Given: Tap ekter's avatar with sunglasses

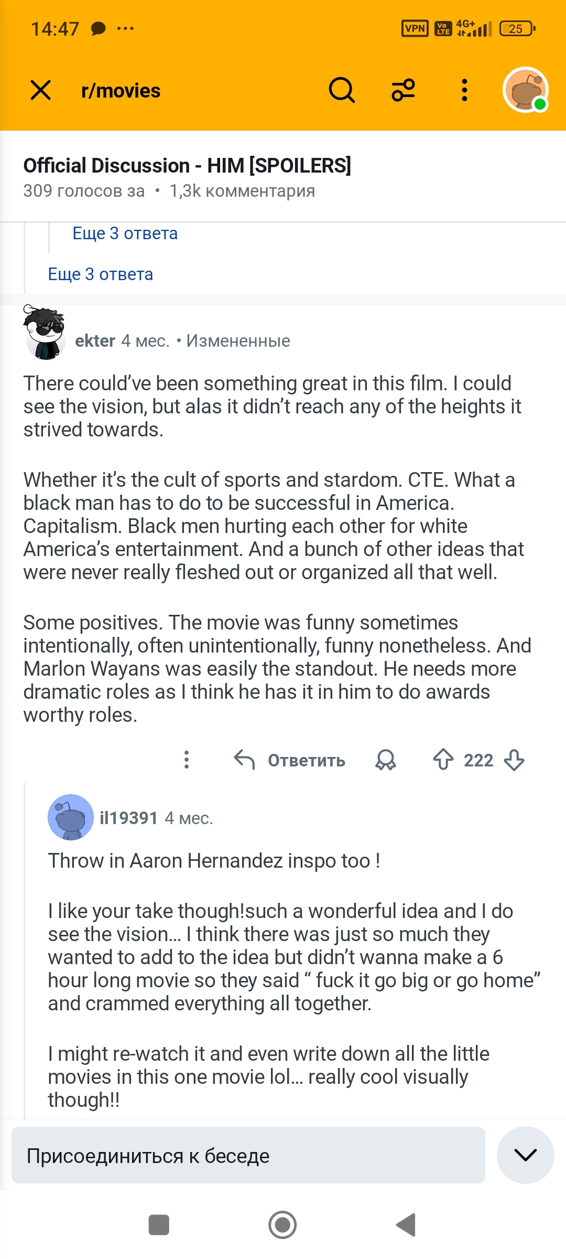Looking at the screenshot, I should click(46, 335).
